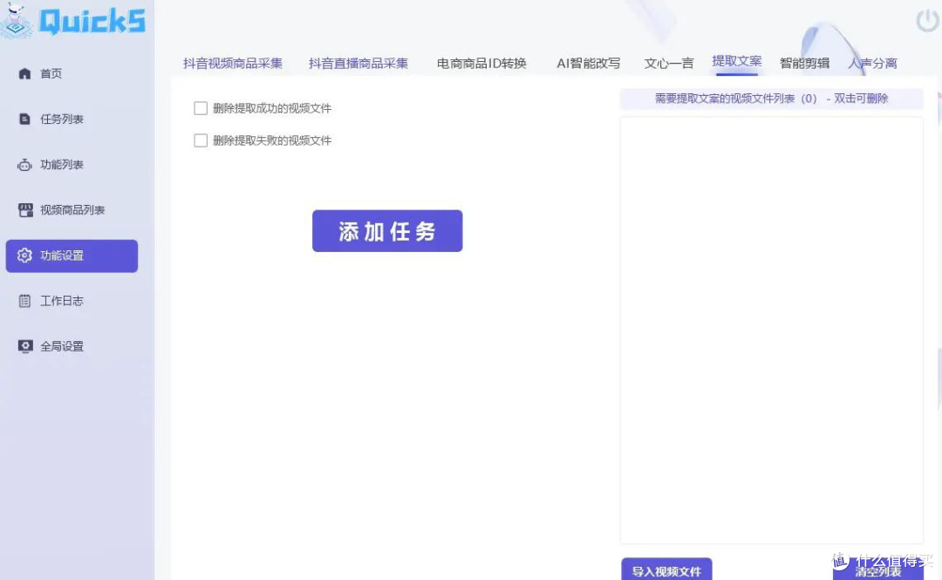Switch to 抖音直播商品采集 tab
942x580 pixels.
358,63
